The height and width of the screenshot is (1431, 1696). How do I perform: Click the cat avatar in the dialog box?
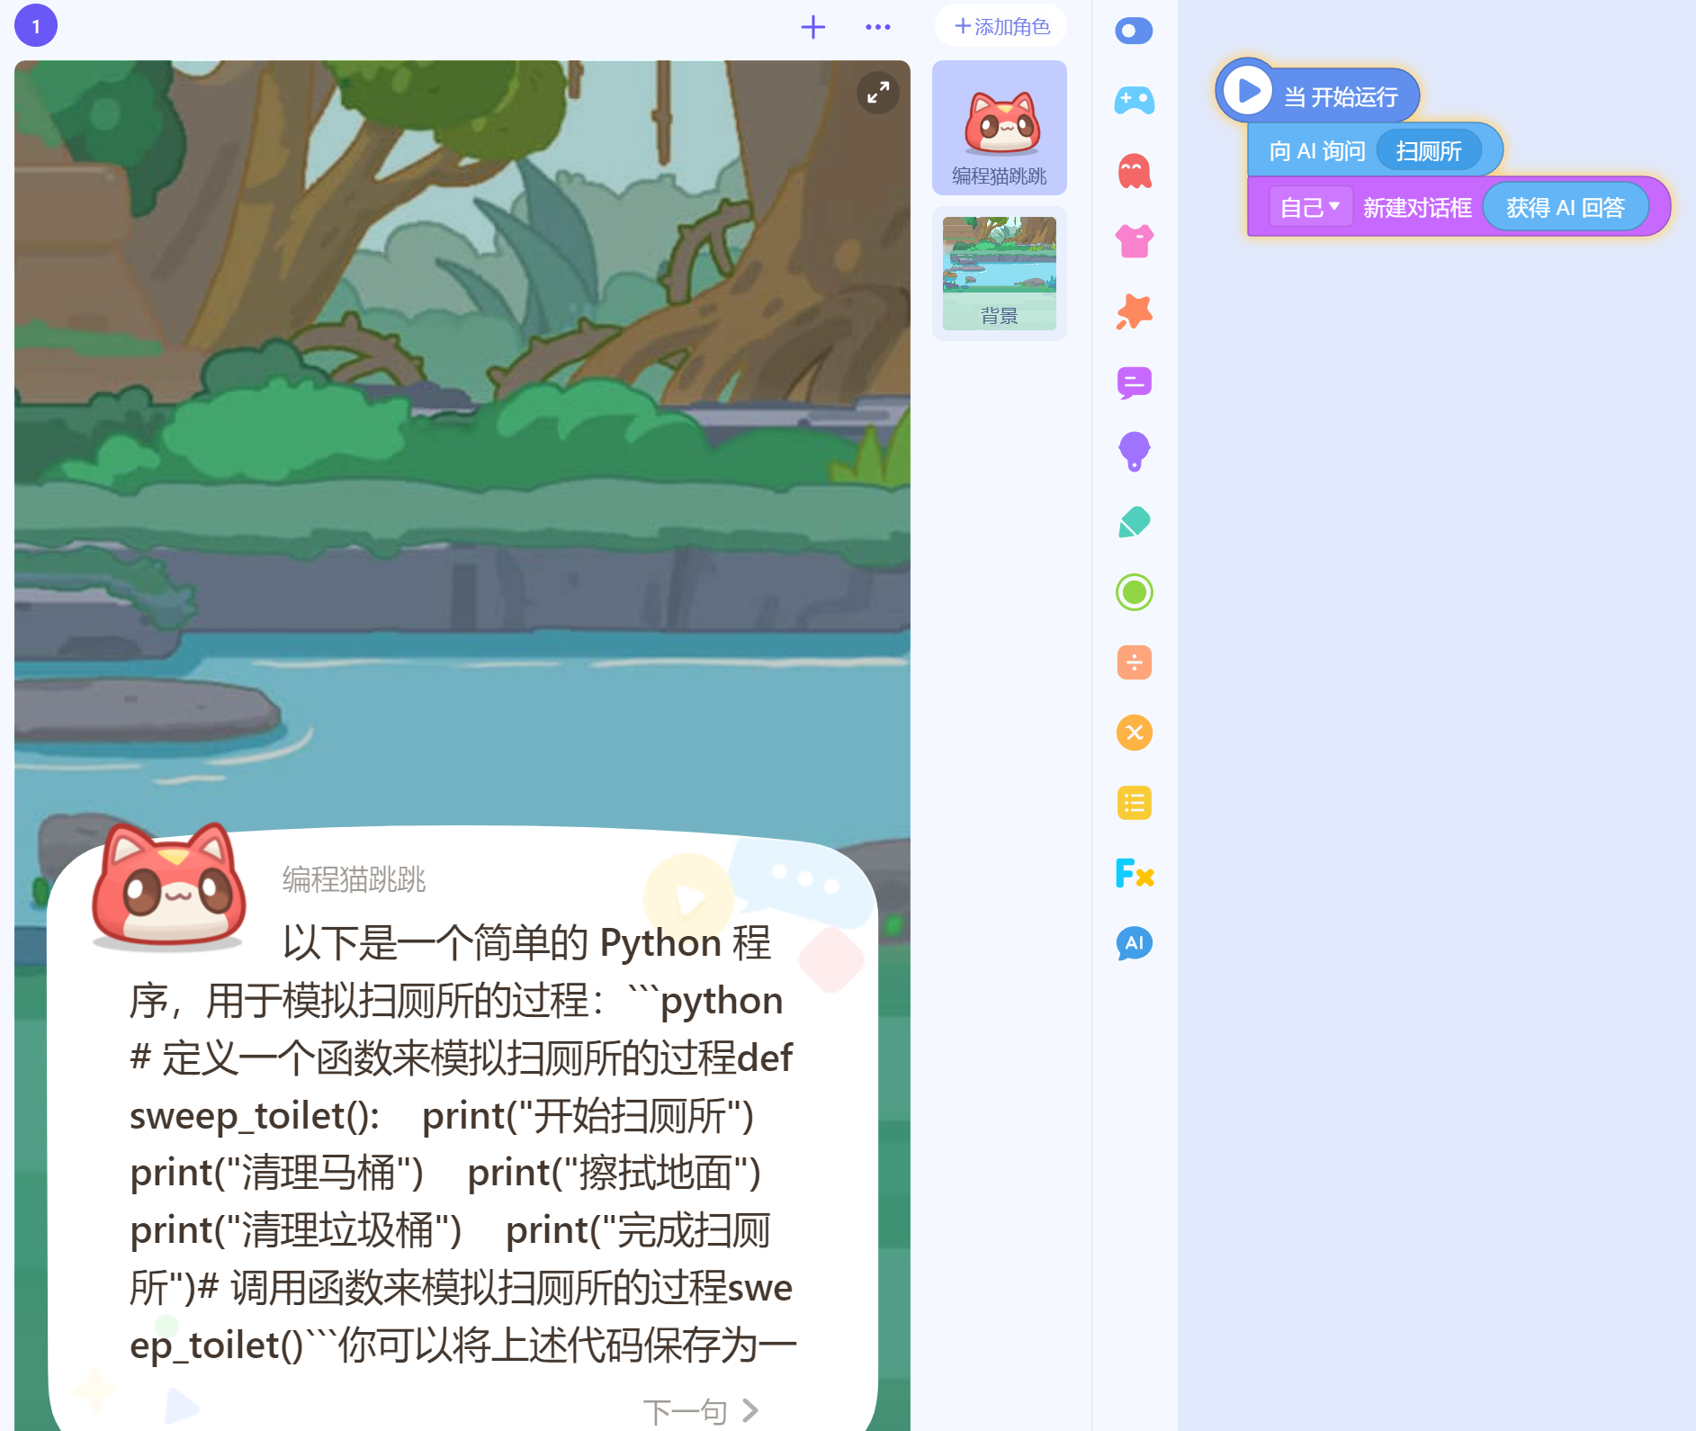click(x=169, y=886)
